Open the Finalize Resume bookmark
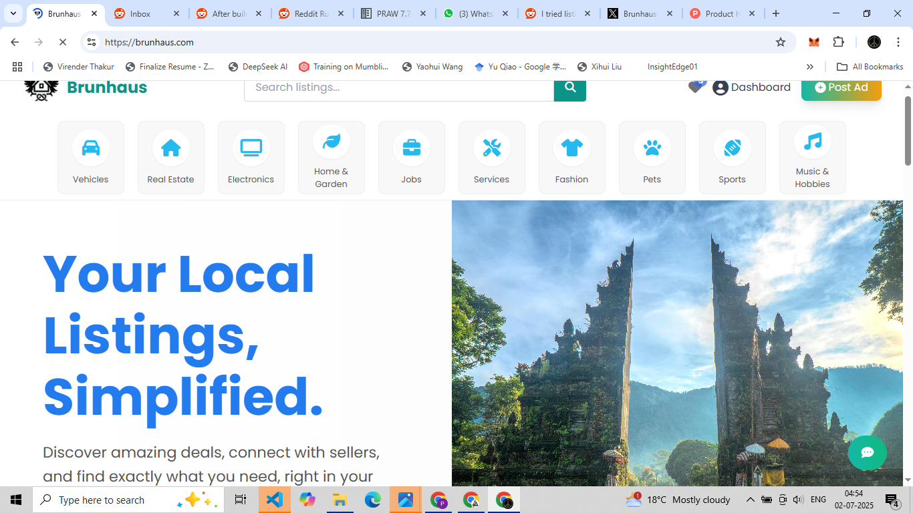The width and height of the screenshot is (913, 513). (170, 67)
